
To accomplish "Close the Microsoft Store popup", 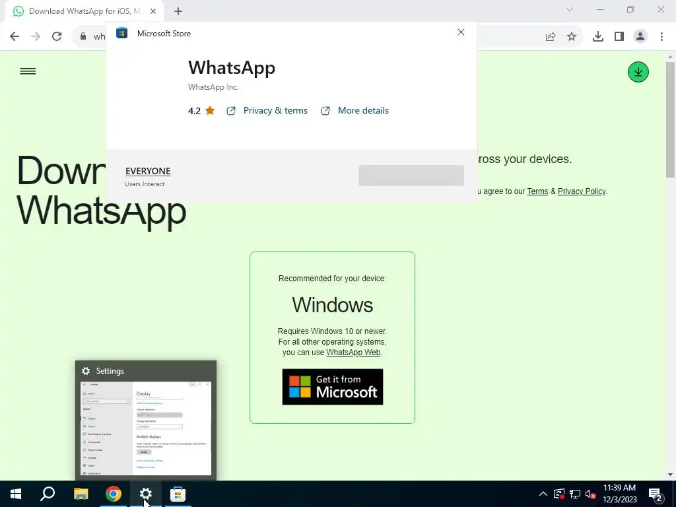I will [461, 32].
